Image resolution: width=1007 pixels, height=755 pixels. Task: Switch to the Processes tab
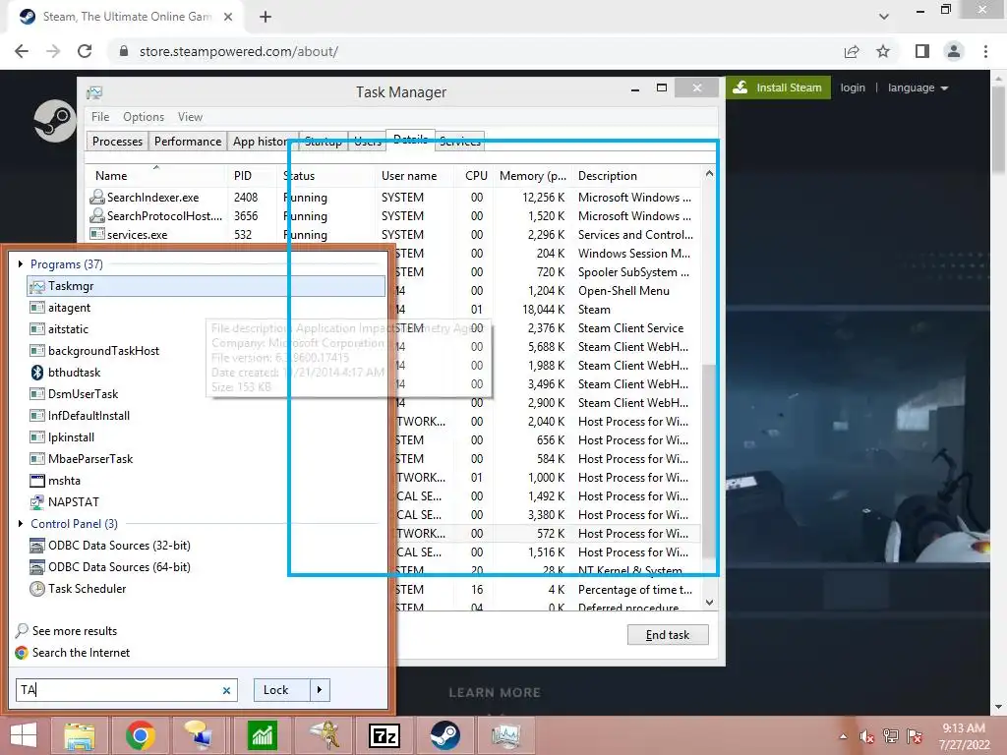(118, 142)
